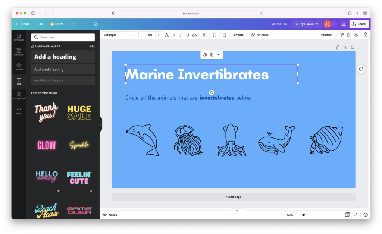Change text alignment

click(x=205, y=35)
